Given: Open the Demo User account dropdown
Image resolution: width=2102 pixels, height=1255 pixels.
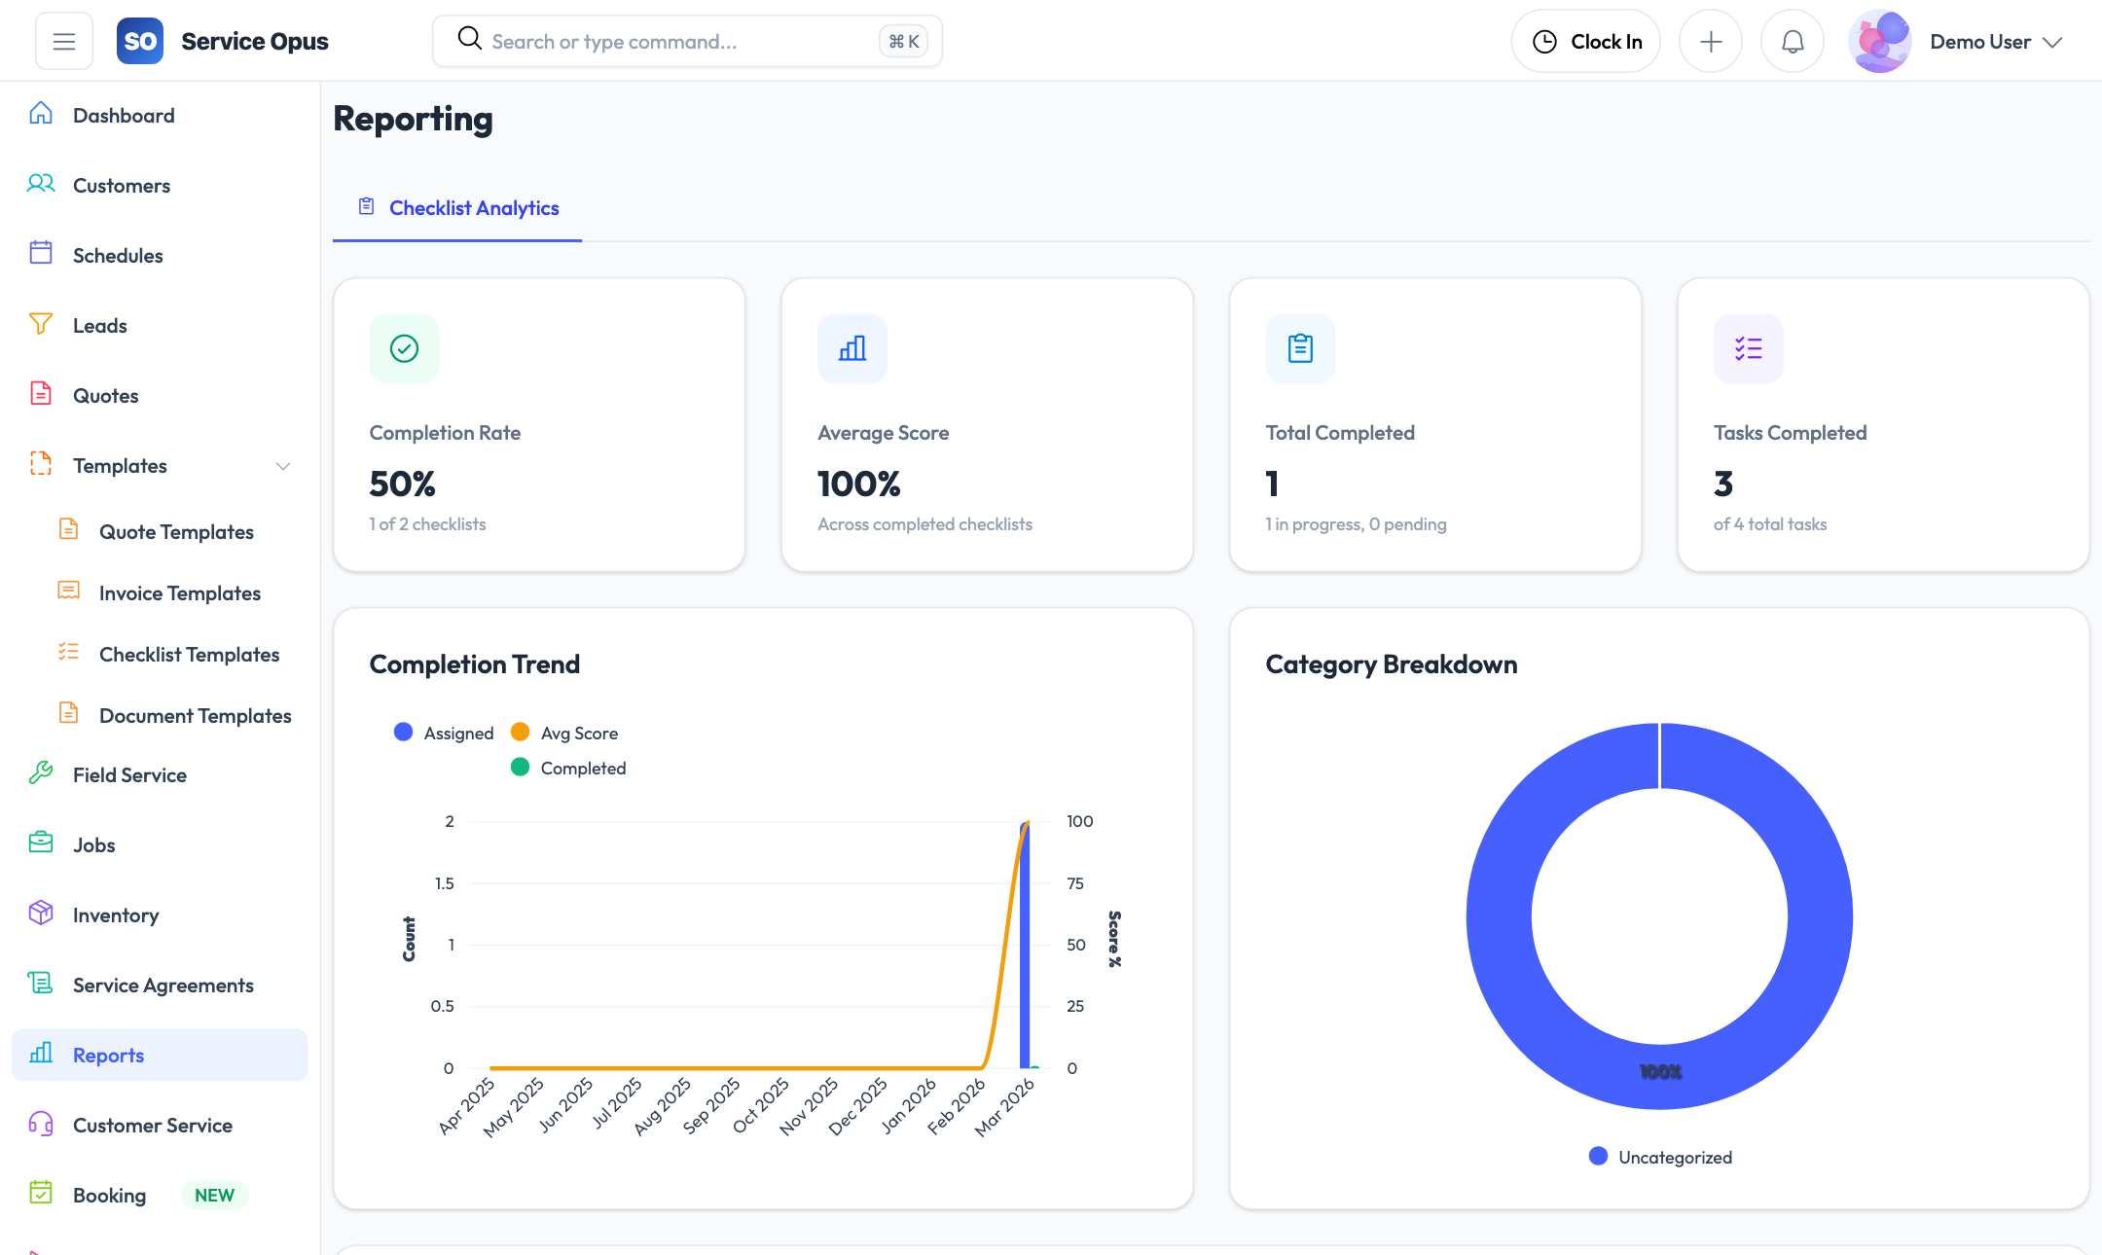Looking at the screenshot, I should [1995, 41].
